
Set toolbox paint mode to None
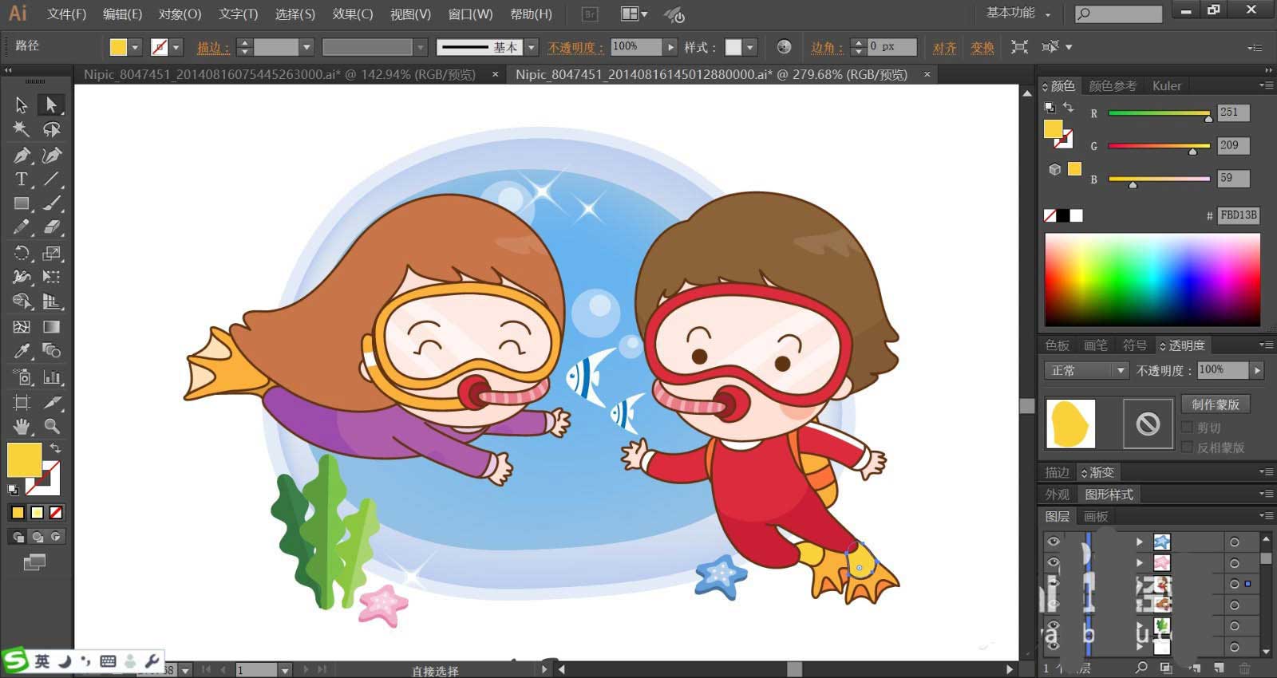tap(56, 513)
